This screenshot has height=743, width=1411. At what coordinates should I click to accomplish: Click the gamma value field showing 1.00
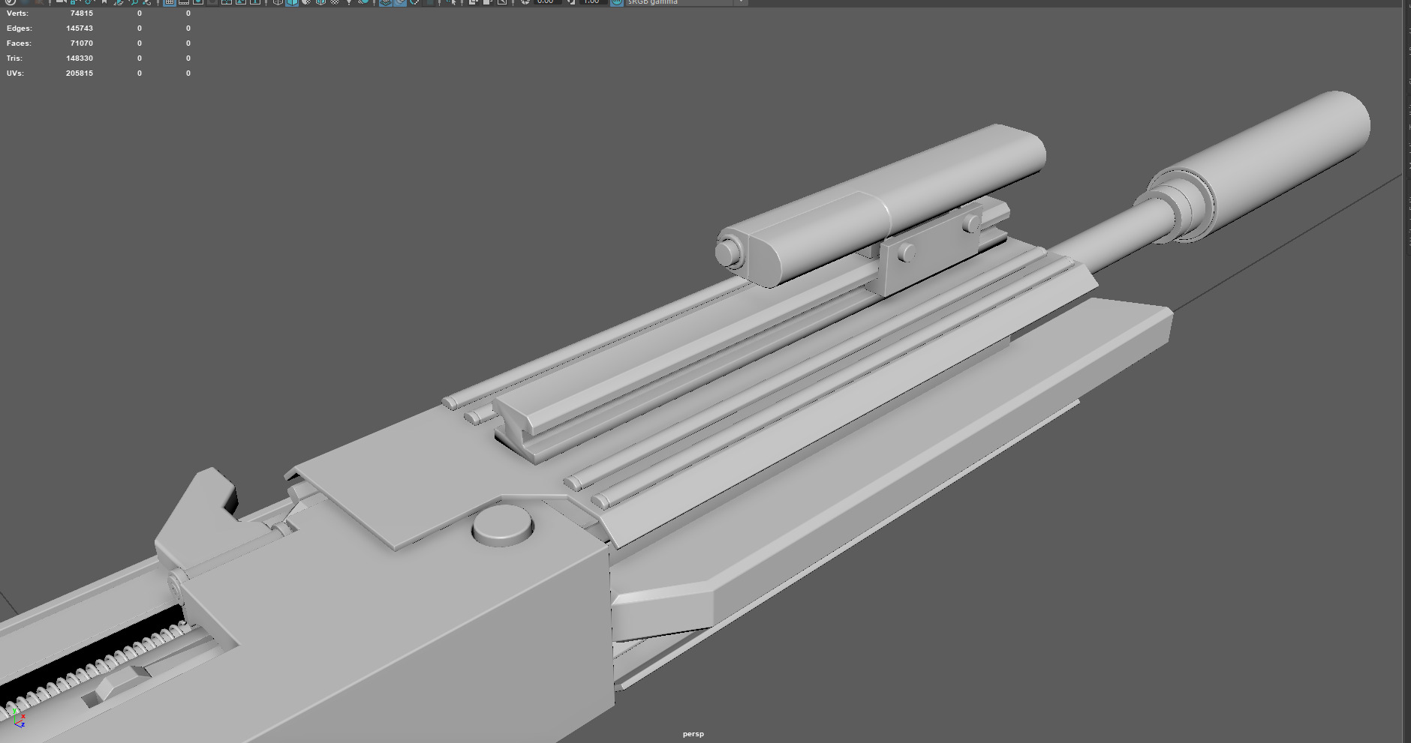592,2
